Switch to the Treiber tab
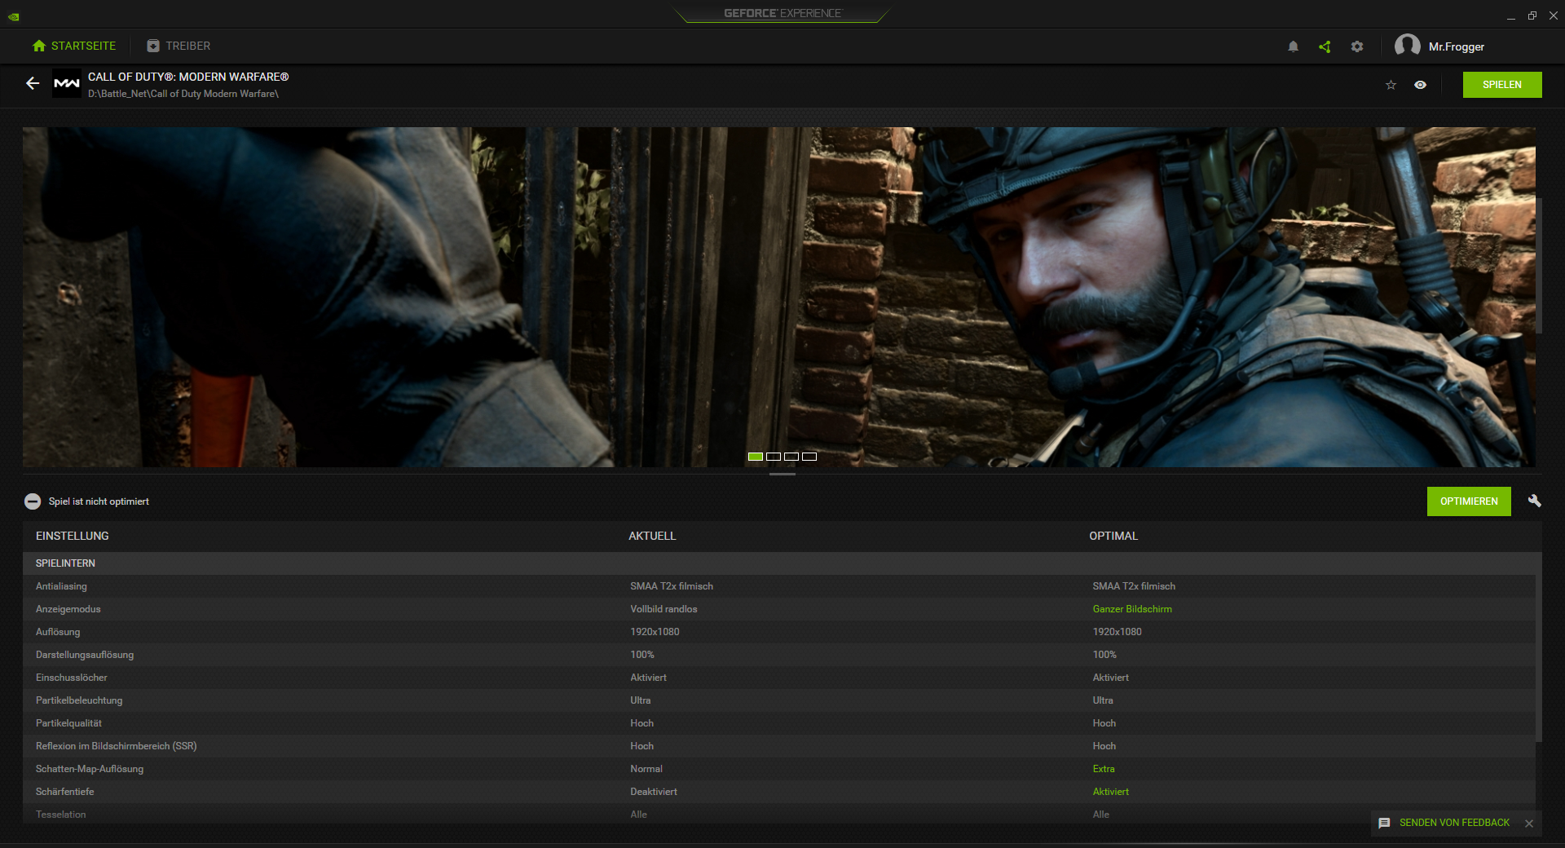 click(x=179, y=46)
